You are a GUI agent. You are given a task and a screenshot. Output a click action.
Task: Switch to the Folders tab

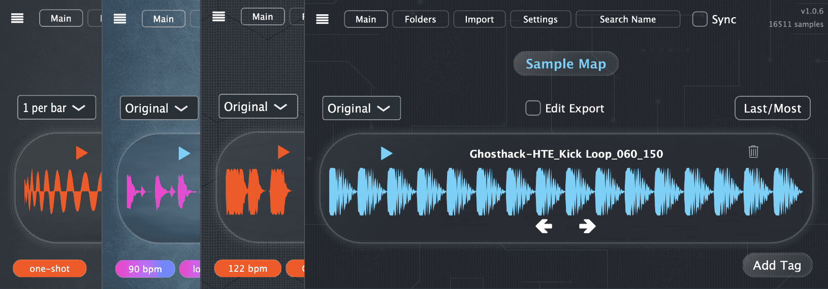pos(420,19)
